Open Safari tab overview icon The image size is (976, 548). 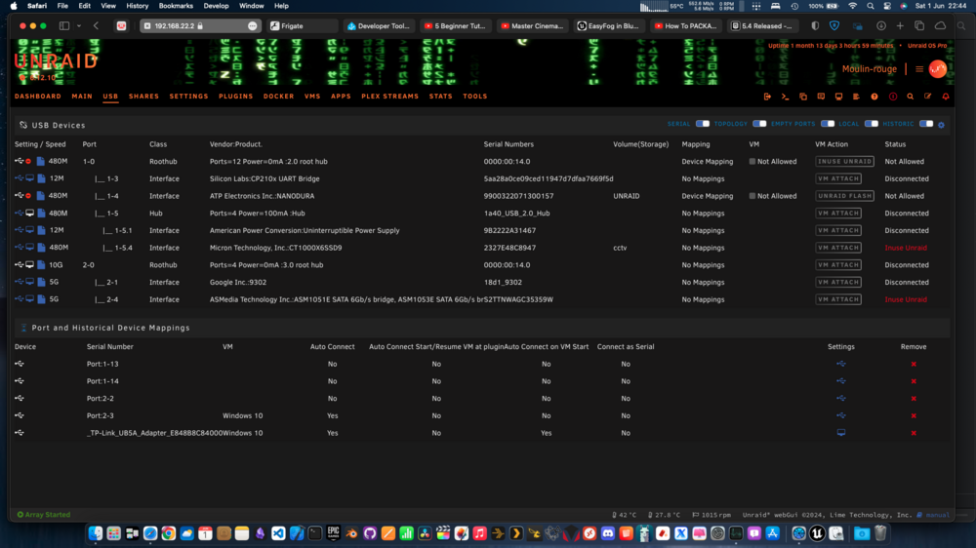click(919, 26)
